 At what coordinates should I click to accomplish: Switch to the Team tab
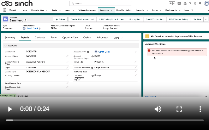[54, 38]
